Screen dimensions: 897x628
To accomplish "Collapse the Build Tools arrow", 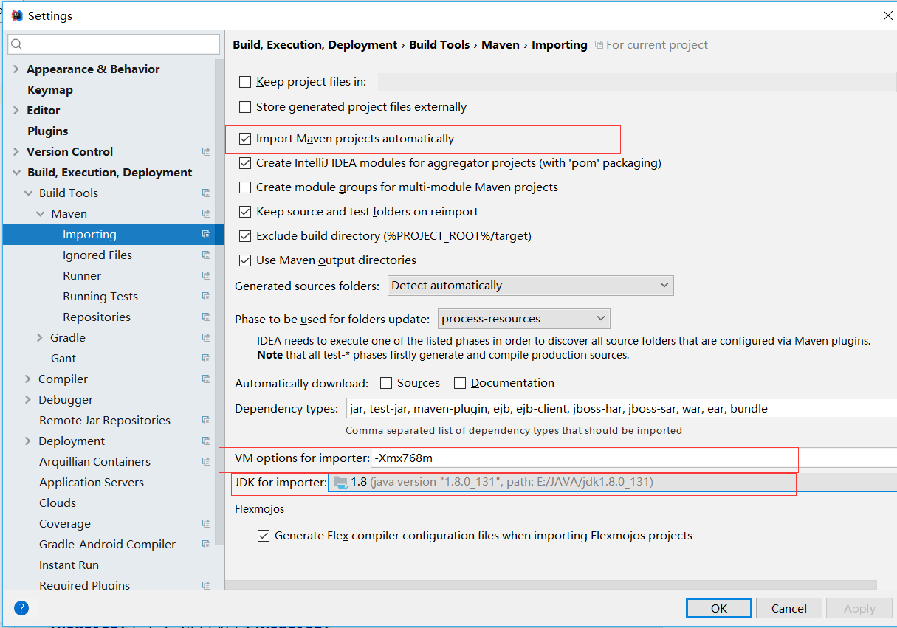I will point(28,193).
